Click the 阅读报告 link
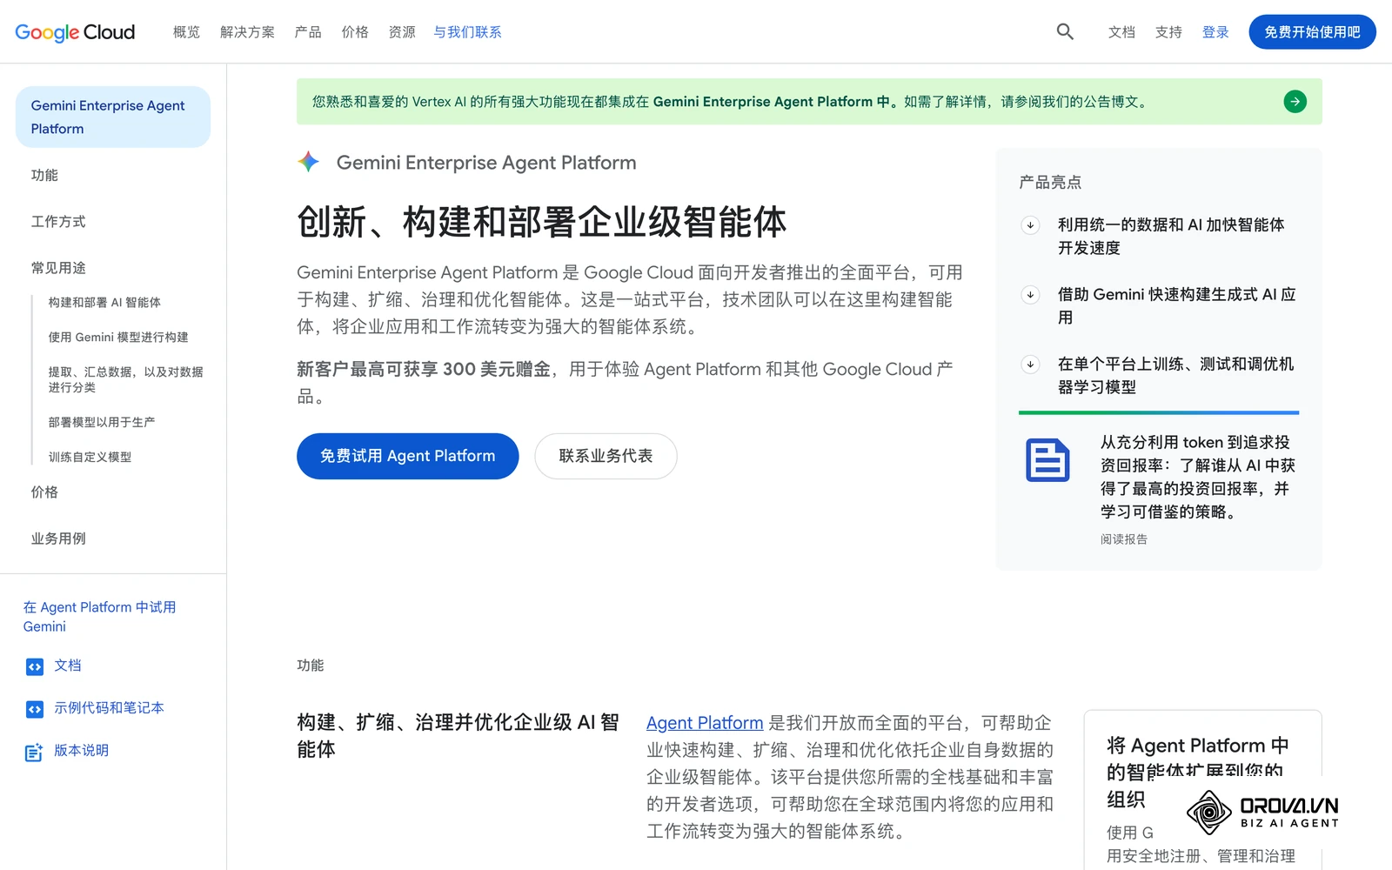 (x=1123, y=539)
